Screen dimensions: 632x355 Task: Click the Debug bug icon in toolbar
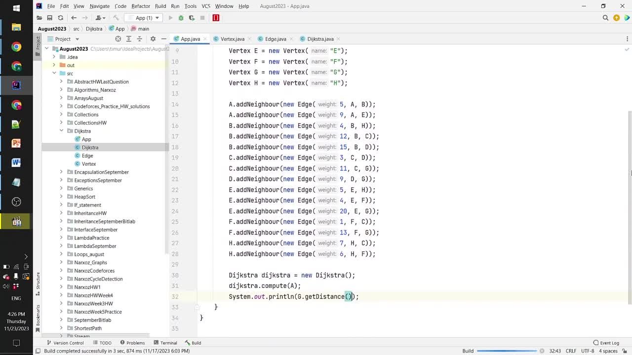[x=181, y=18]
